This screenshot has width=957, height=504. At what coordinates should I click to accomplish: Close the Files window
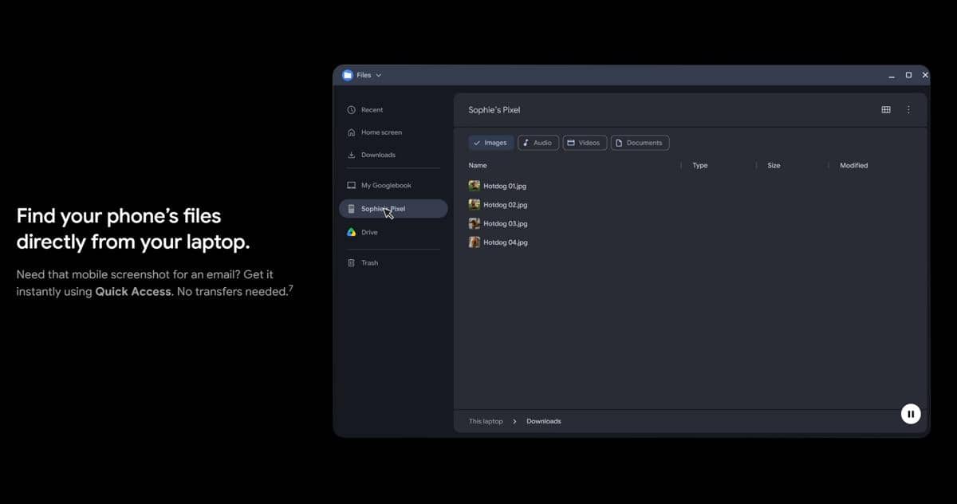[925, 75]
